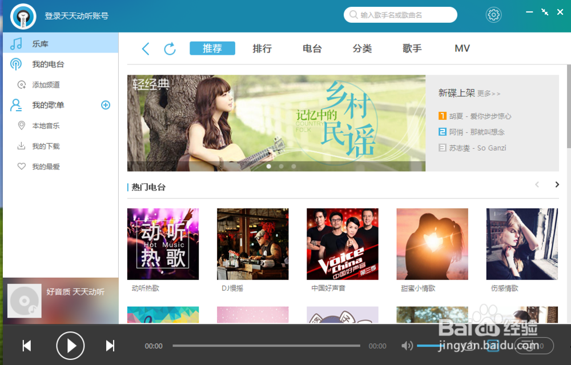Image resolution: width=571 pixels, height=365 pixels.
Task: Click 动听热歌 station label
Action: pyautogui.click(x=145, y=288)
